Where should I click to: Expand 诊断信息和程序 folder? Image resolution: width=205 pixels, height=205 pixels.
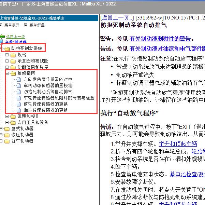pos(7,67)
